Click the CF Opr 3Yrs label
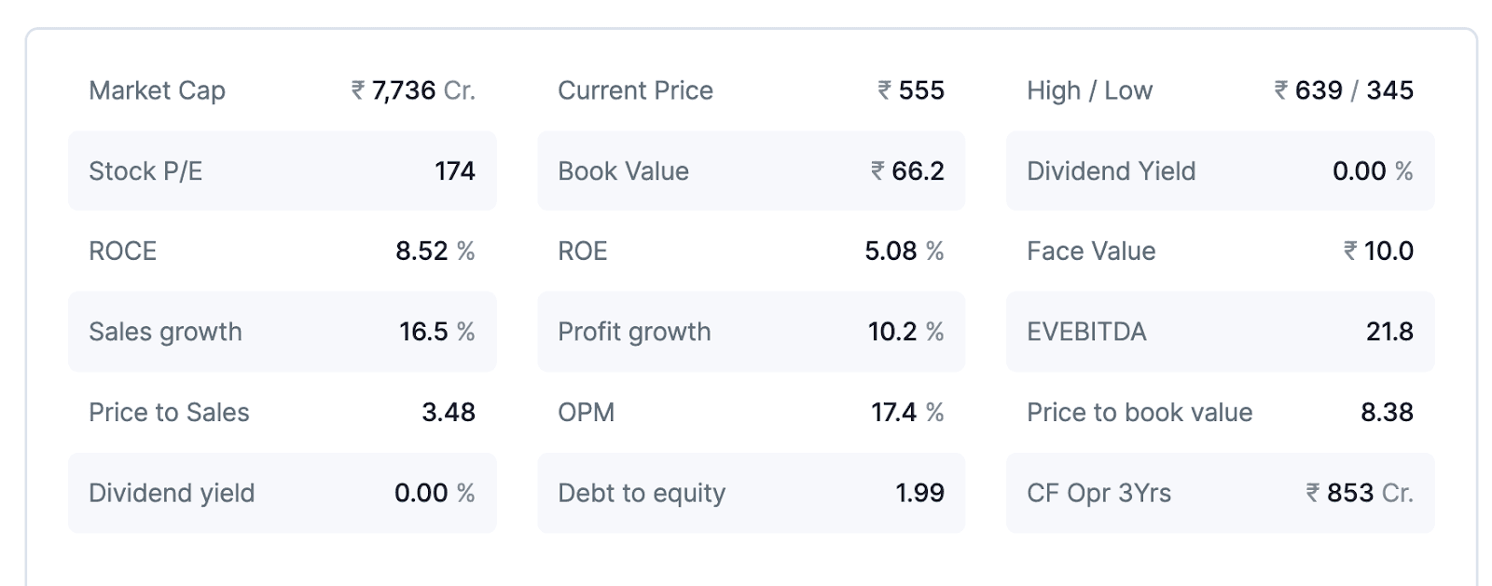The height and width of the screenshot is (586, 1492). [1098, 493]
